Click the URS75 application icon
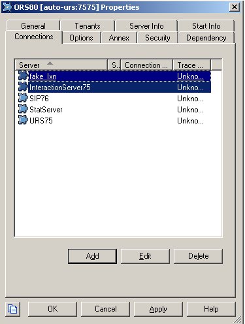The image size is (245, 324). [x=23, y=120]
